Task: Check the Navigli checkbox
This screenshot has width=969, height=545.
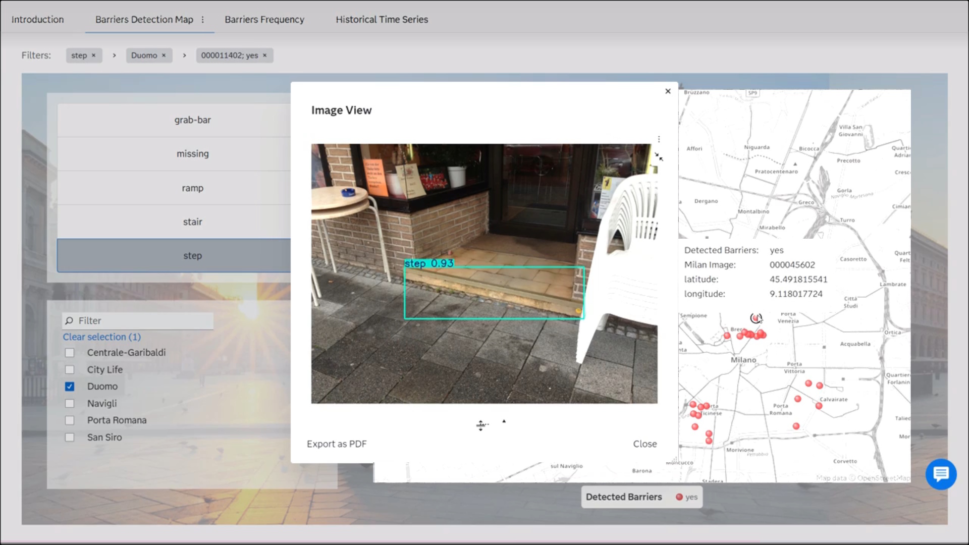Action: [70, 404]
